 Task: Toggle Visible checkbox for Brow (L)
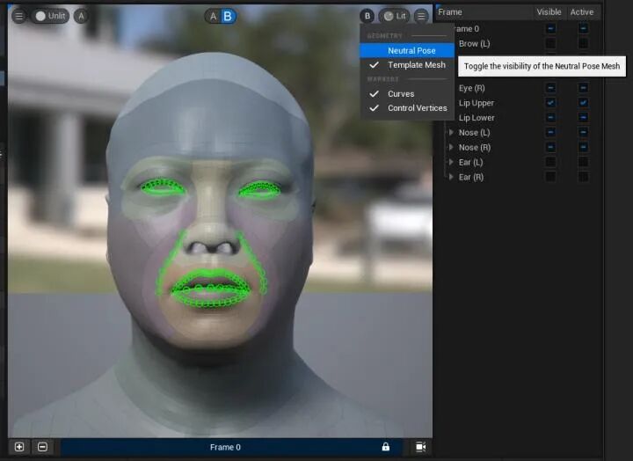point(550,43)
